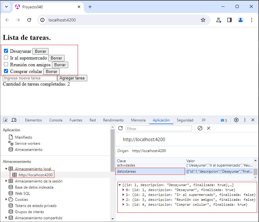Close the Proyecto040 tab
The image size is (259, 222).
coord(79,7)
